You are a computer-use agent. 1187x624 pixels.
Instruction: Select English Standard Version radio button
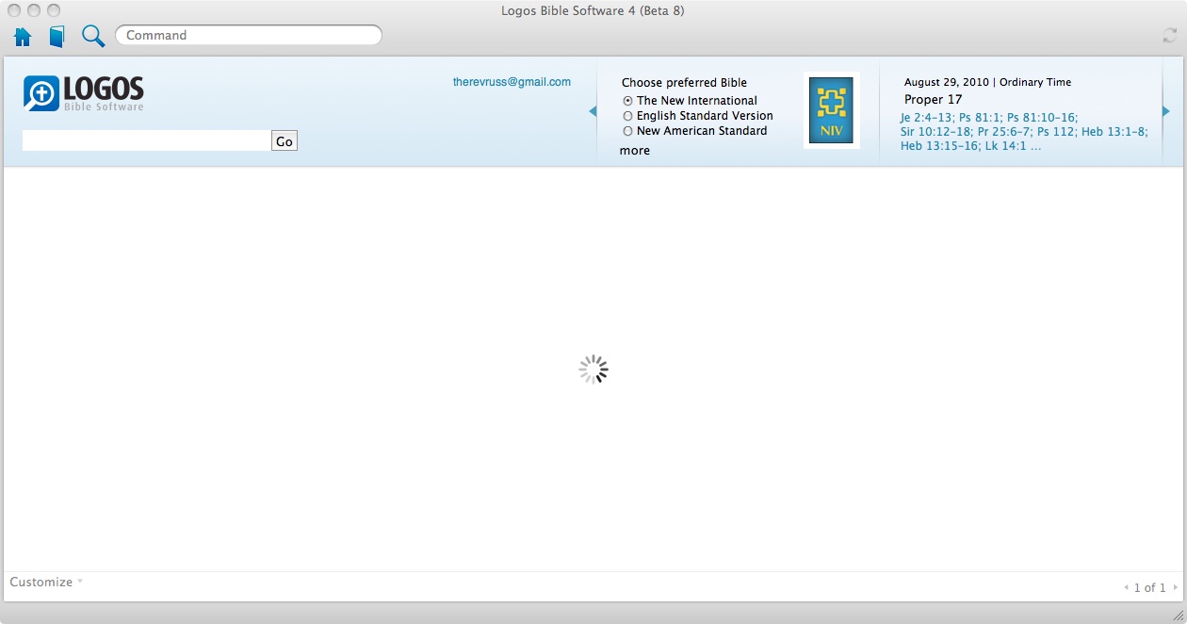[x=627, y=116]
